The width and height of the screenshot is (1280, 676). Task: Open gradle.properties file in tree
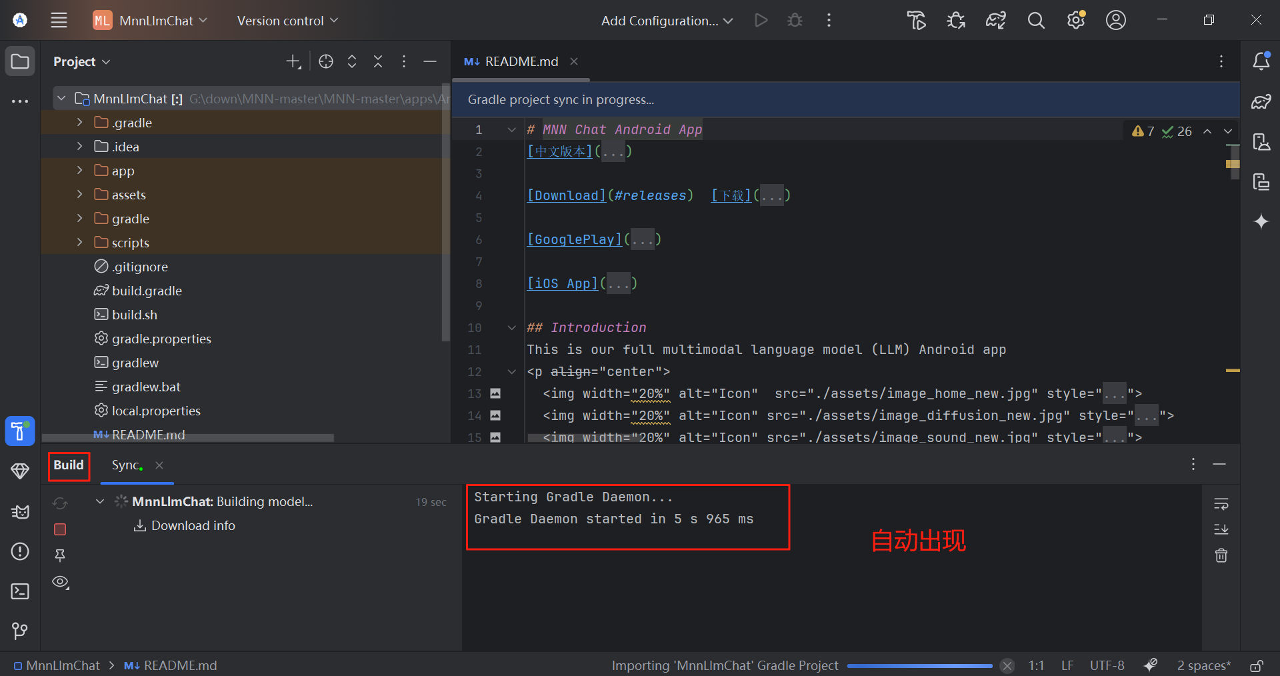tap(161, 339)
